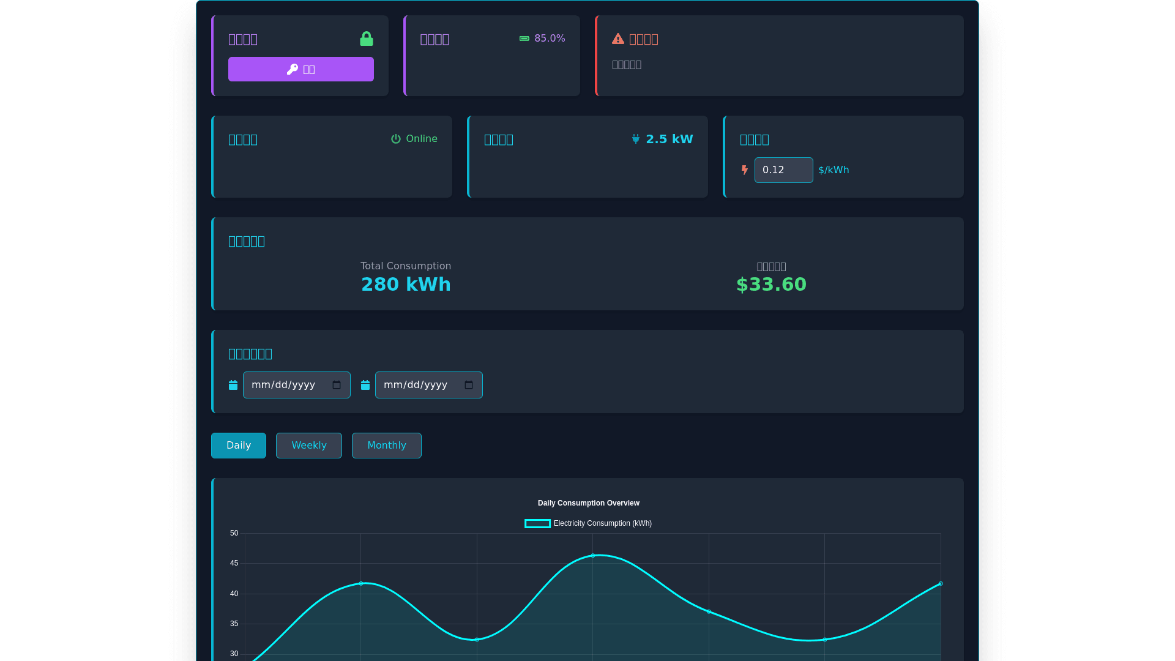Open the end date calendar picker
This screenshot has height=661, width=1175.
click(x=469, y=385)
